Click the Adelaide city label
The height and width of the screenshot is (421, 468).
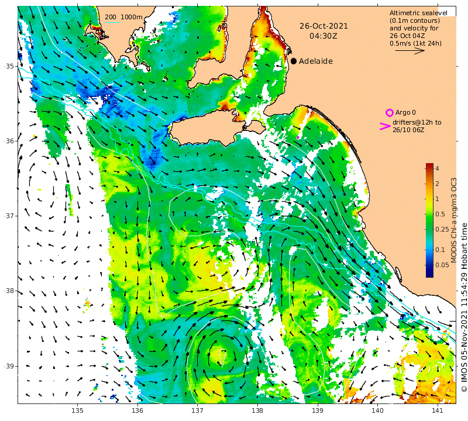316,61
